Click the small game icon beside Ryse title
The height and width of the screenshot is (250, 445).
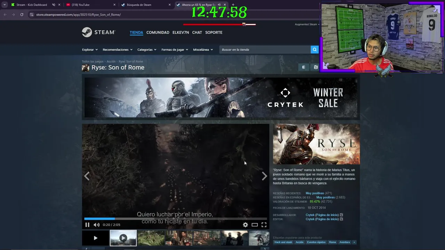click(86, 68)
